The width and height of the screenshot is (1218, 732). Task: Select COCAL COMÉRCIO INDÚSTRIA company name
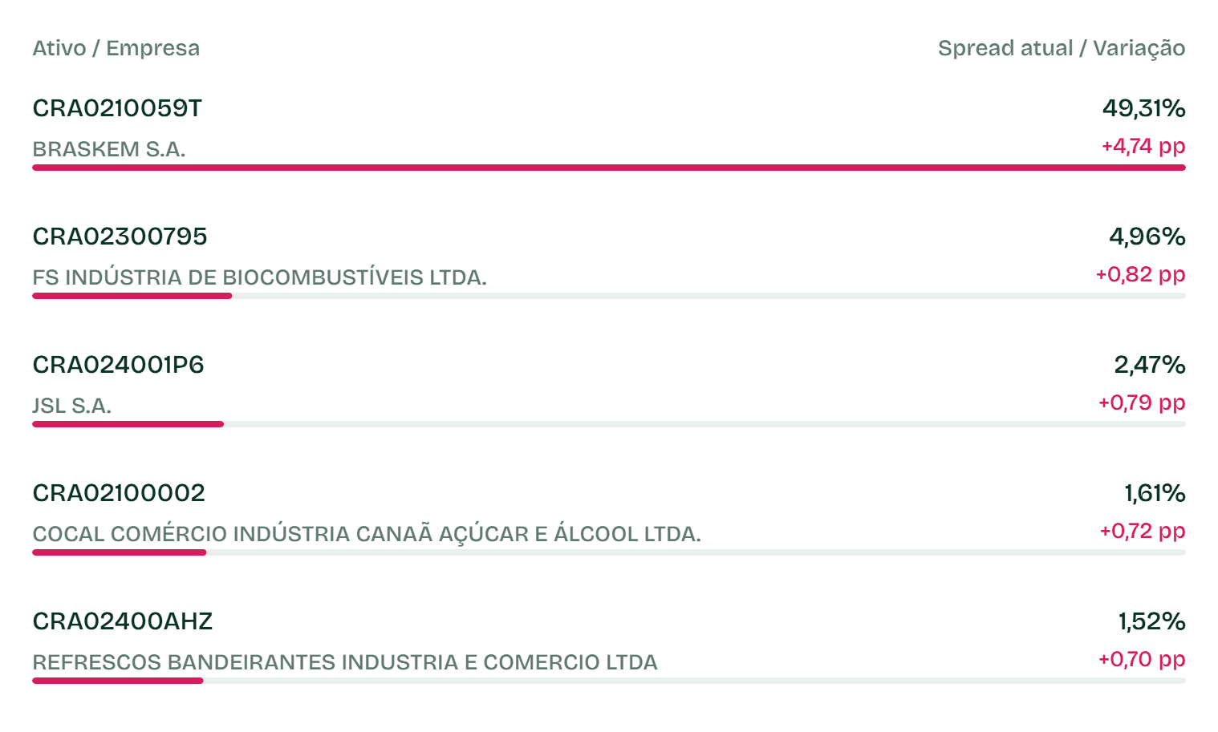point(367,534)
